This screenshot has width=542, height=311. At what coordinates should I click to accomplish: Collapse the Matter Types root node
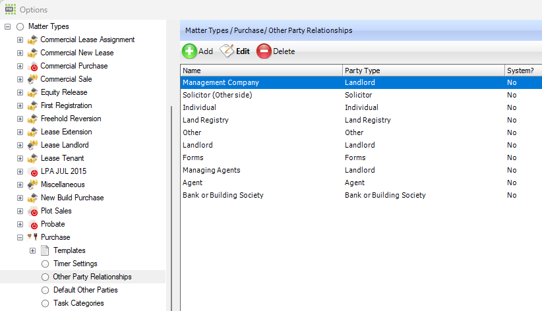(8, 26)
